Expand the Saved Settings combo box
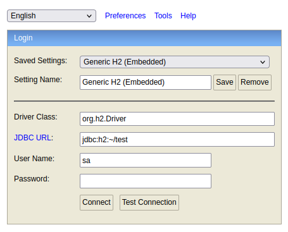The width and height of the screenshot is (288, 232). pos(175,62)
